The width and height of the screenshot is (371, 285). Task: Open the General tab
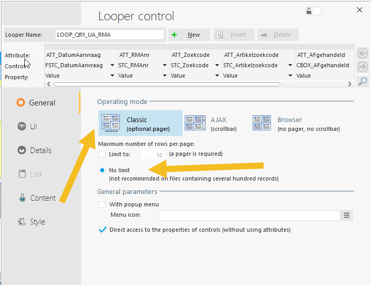click(x=42, y=103)
